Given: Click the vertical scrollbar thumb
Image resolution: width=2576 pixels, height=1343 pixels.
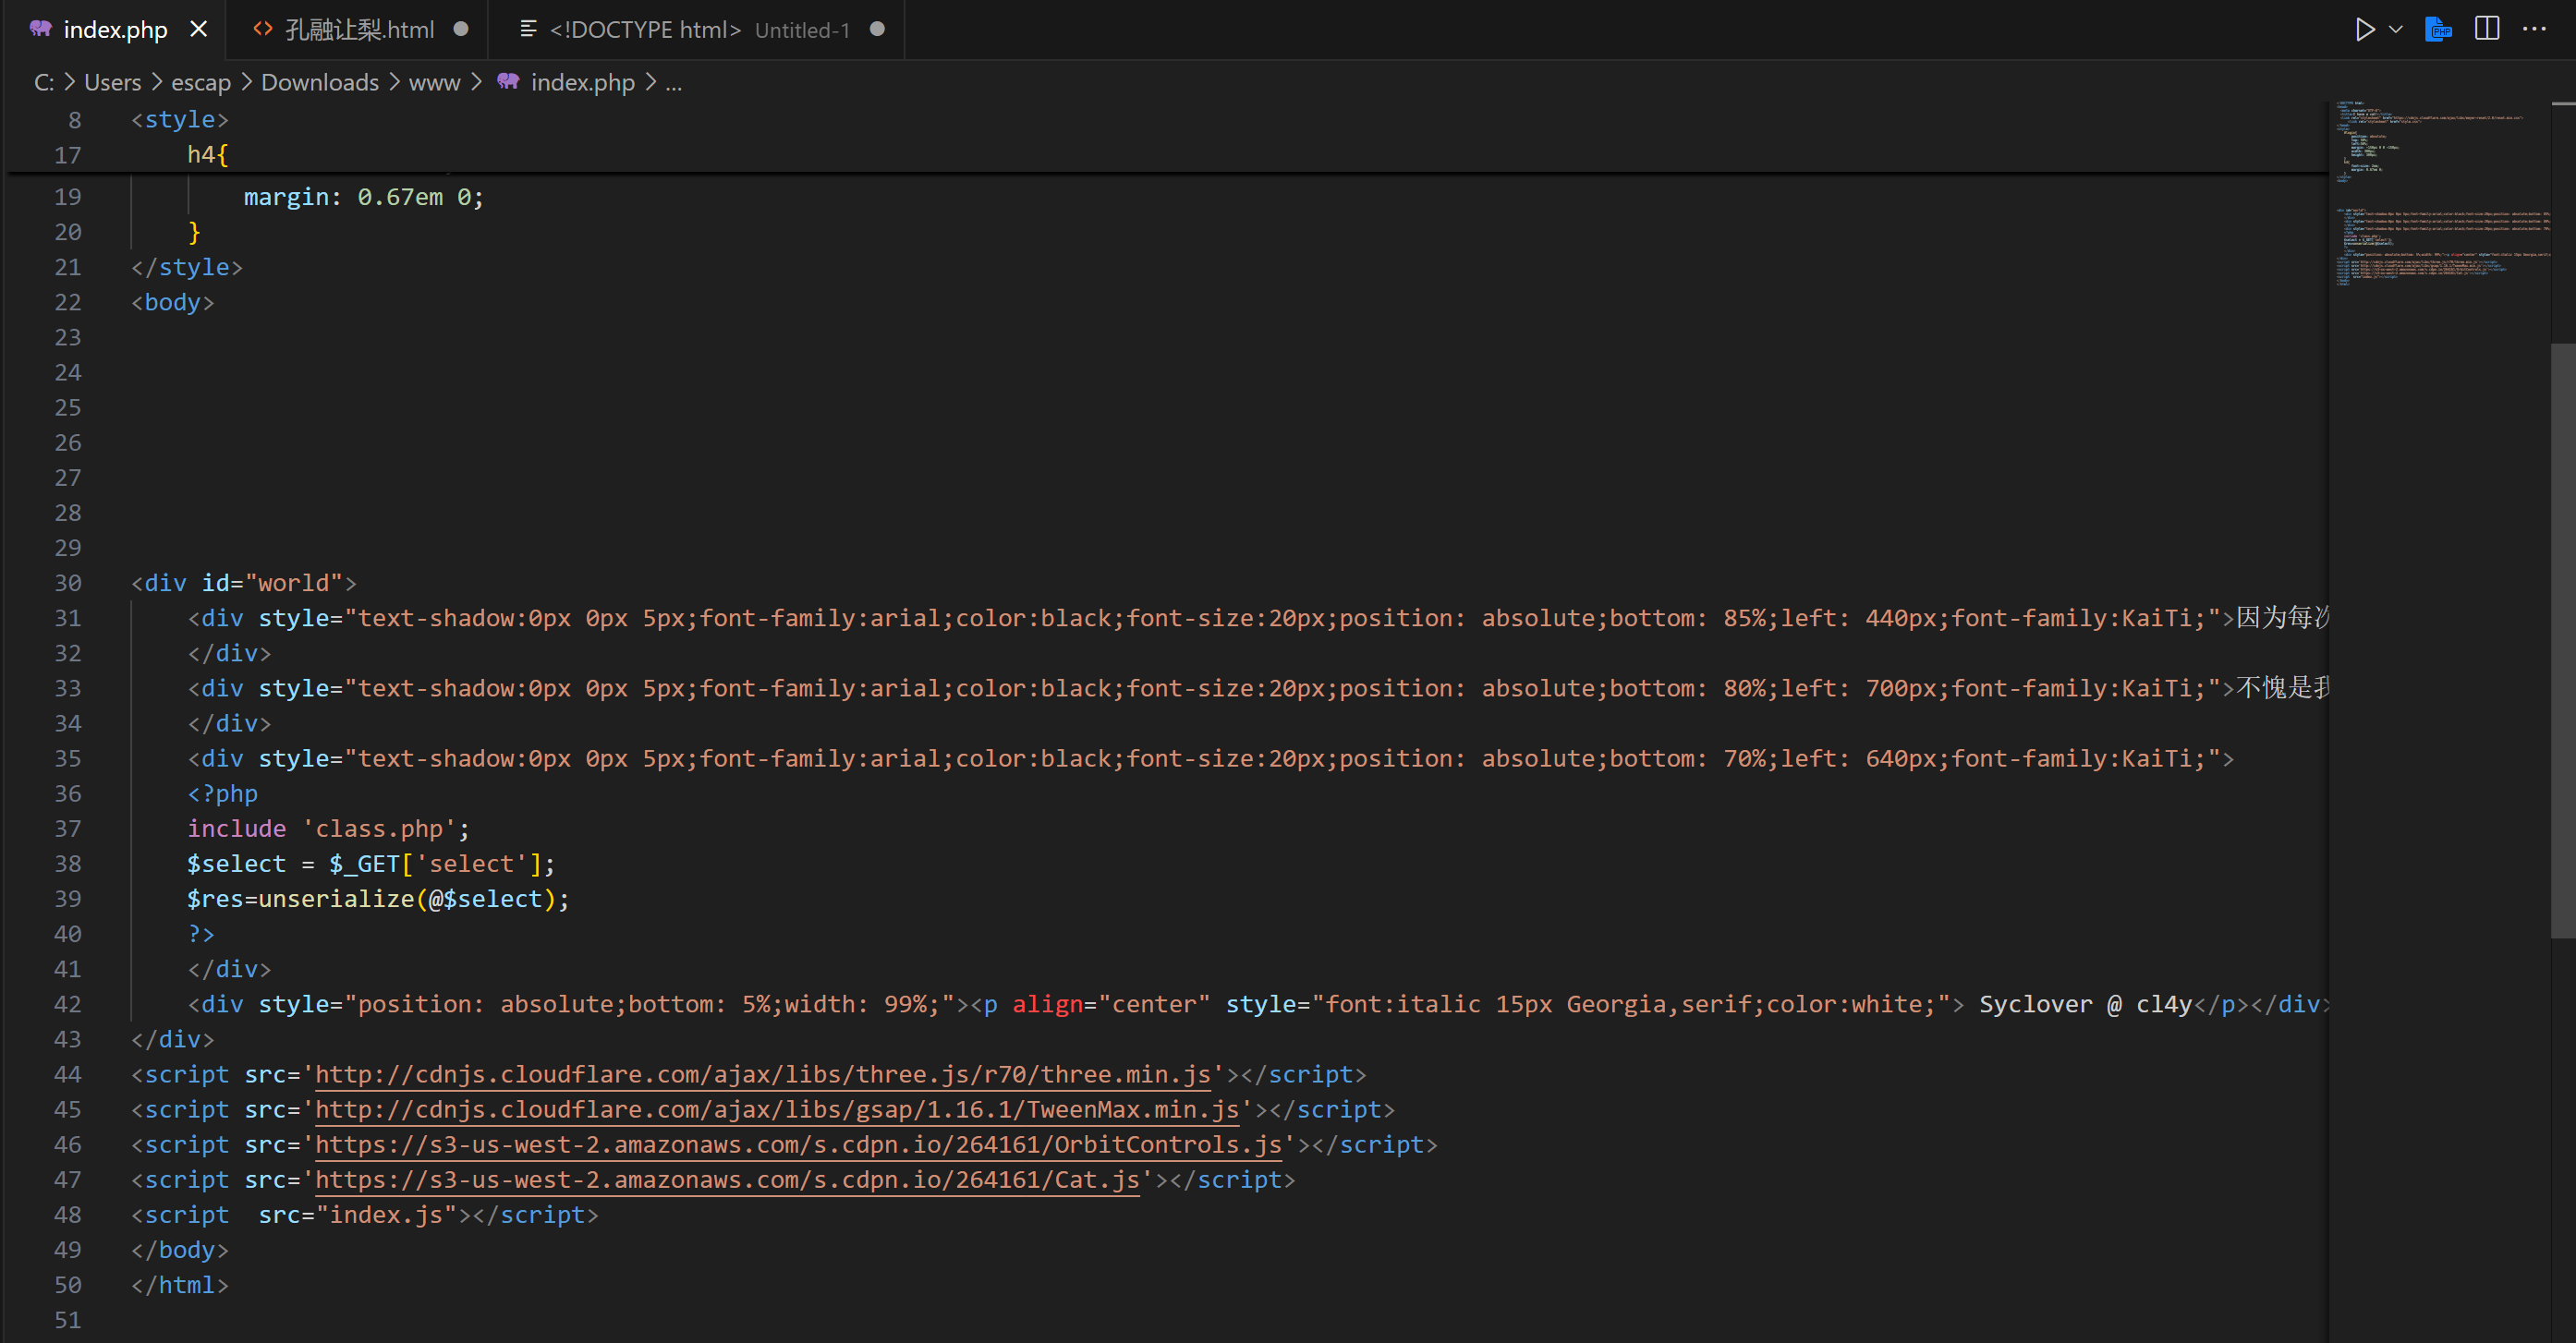Looking at the screenshot, I should pos(2562,640).
